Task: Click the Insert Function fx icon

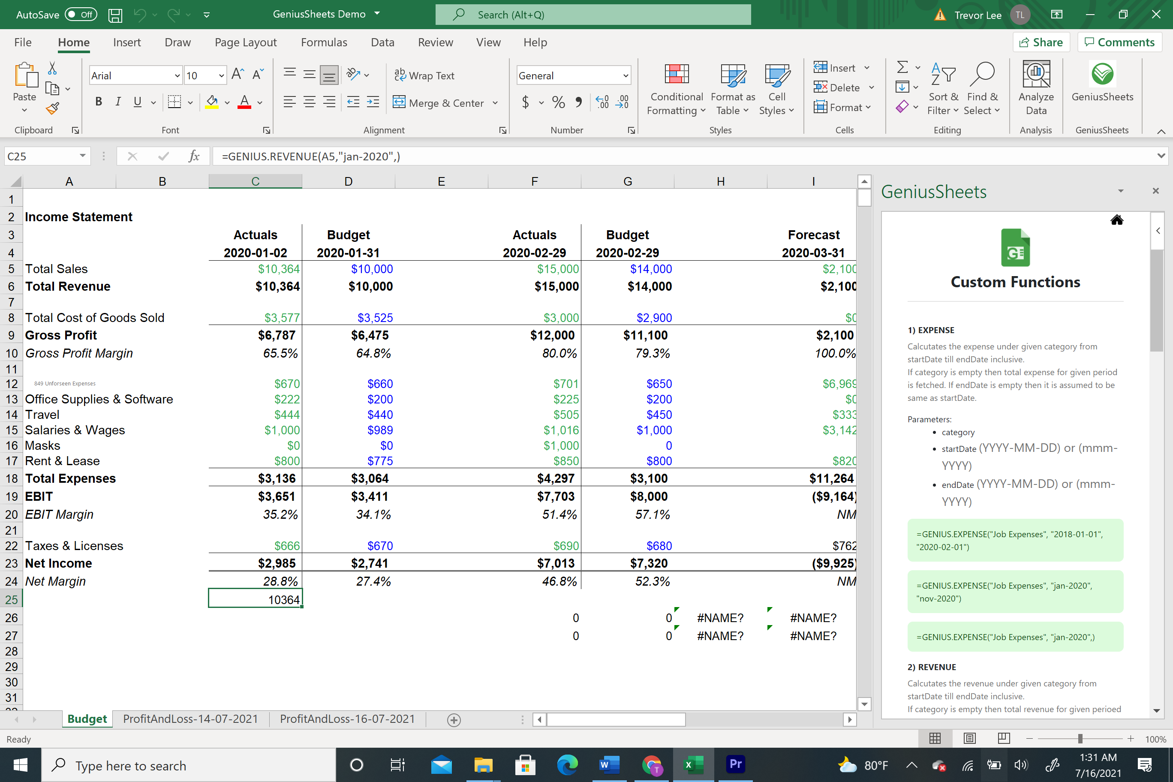Action: [x=193, y=156]
